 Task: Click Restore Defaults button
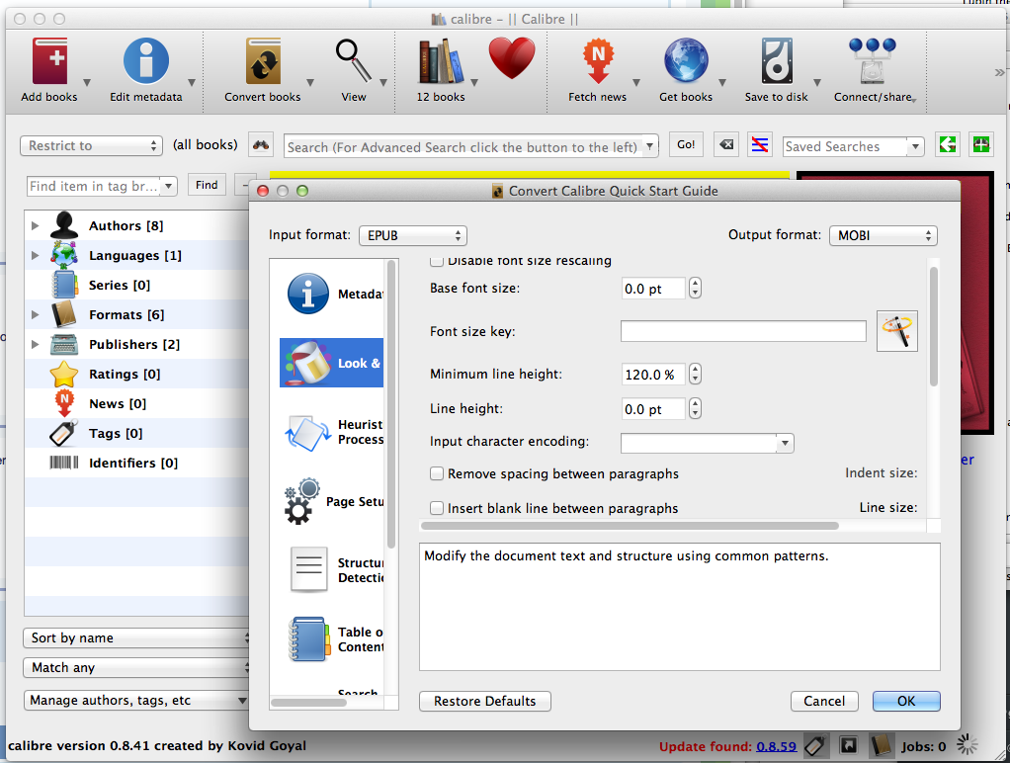pos(485,701)
